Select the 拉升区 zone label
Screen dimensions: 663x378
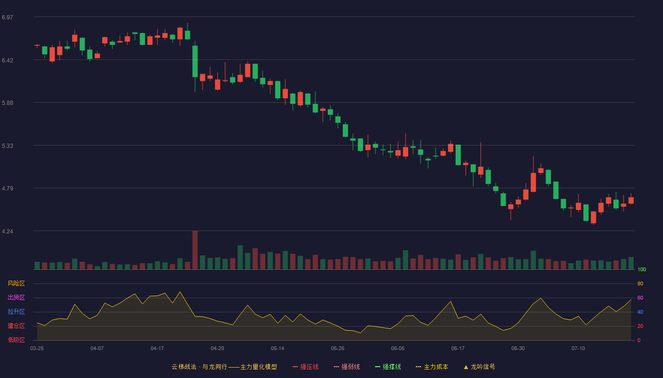(16, 312)
